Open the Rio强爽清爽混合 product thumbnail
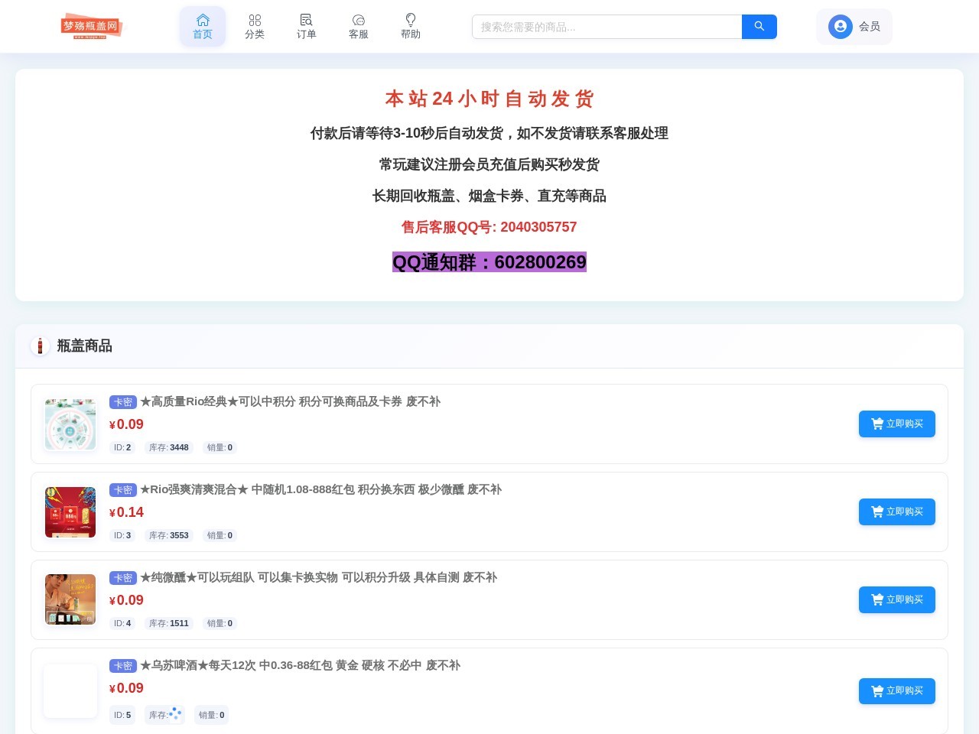 [x=70, y=512]
